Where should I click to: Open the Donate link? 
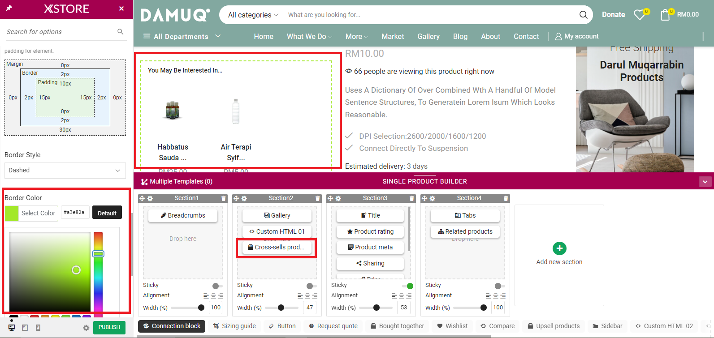point(613,14)
